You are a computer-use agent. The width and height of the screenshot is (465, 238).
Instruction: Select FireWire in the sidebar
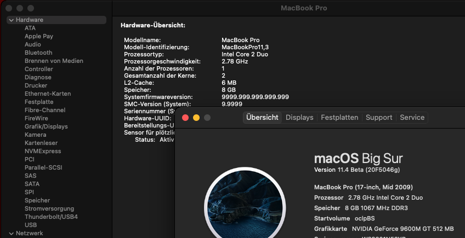36,118
